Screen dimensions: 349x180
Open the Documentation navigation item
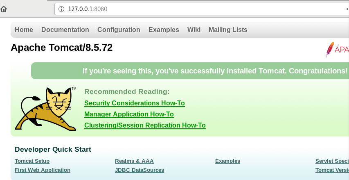[65, 30]
